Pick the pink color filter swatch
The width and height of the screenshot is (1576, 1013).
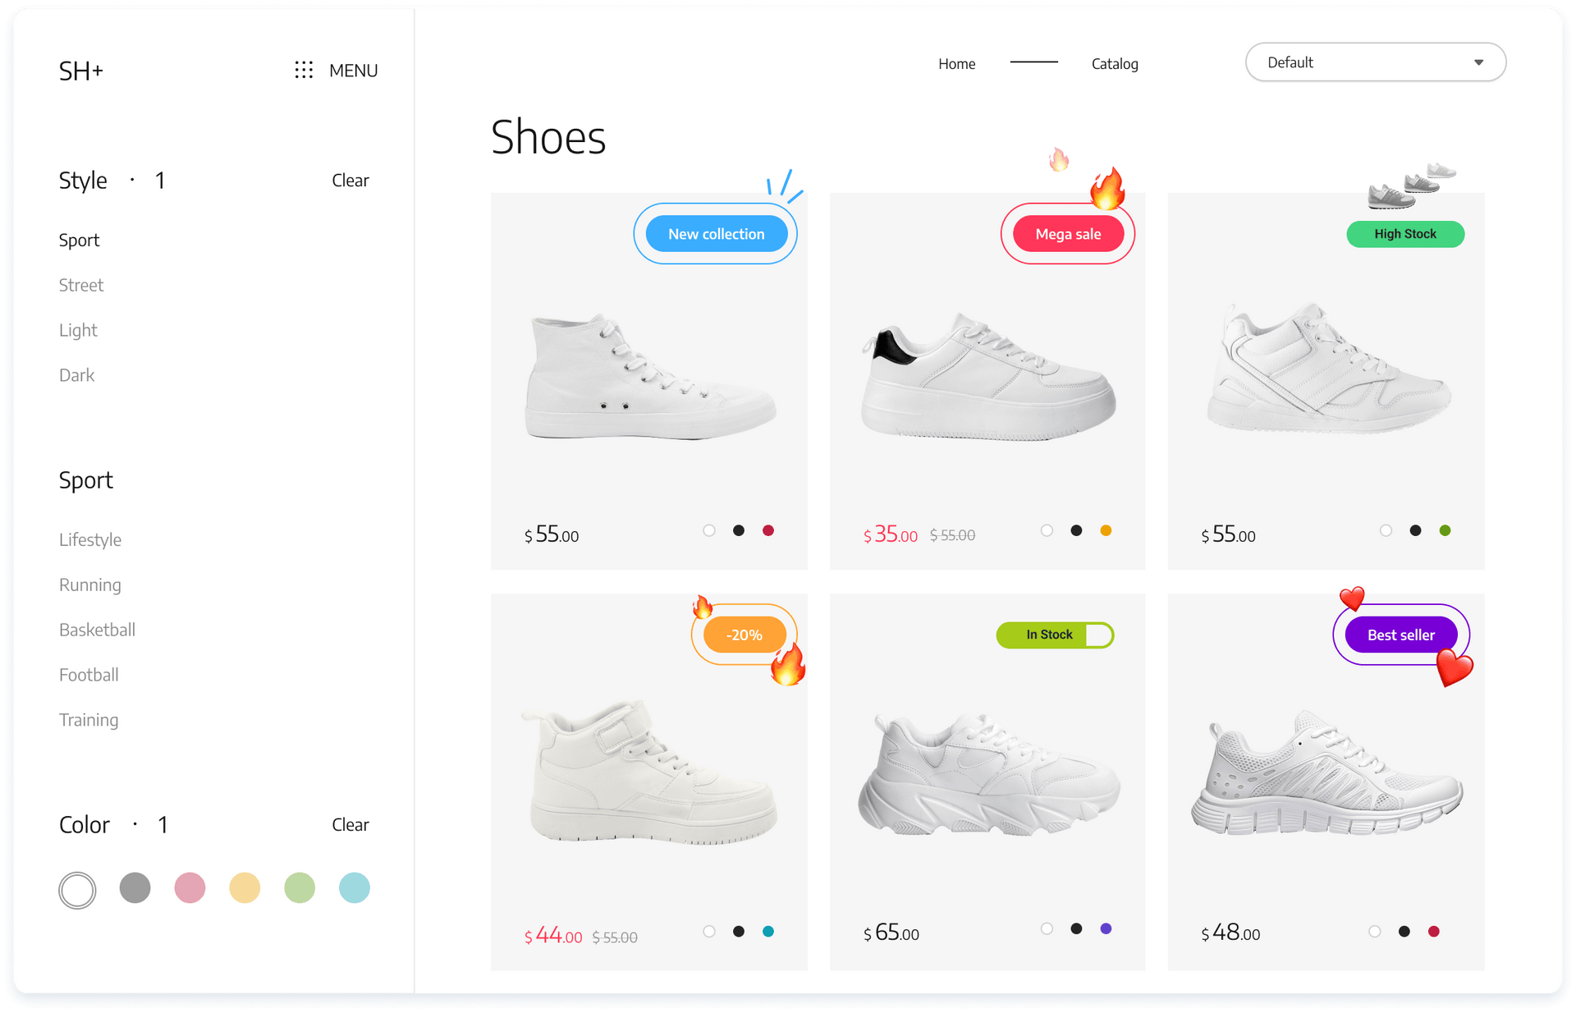click(x=190, y=887)
